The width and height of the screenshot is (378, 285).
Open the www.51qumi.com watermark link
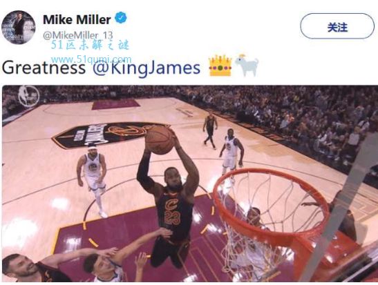(91, 59)
